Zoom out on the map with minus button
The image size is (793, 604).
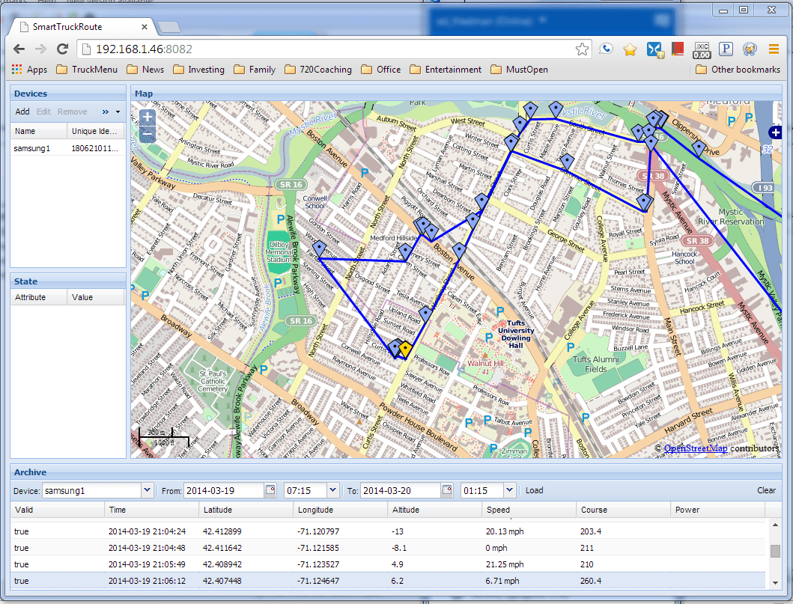coord(148,135)
